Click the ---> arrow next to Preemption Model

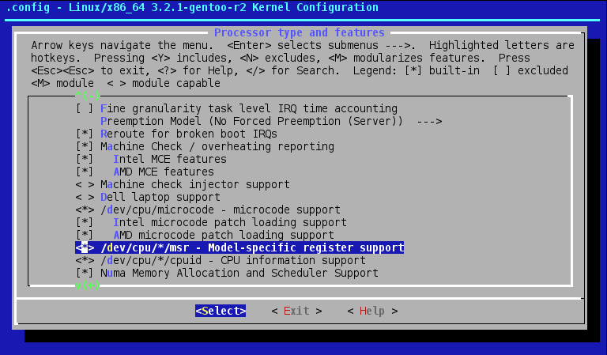pyautogui.click(x=429, y=121)
